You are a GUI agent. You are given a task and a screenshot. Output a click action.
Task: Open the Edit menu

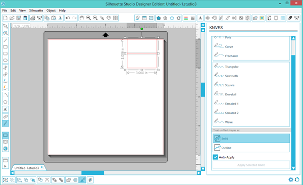[x=13, y=11]
